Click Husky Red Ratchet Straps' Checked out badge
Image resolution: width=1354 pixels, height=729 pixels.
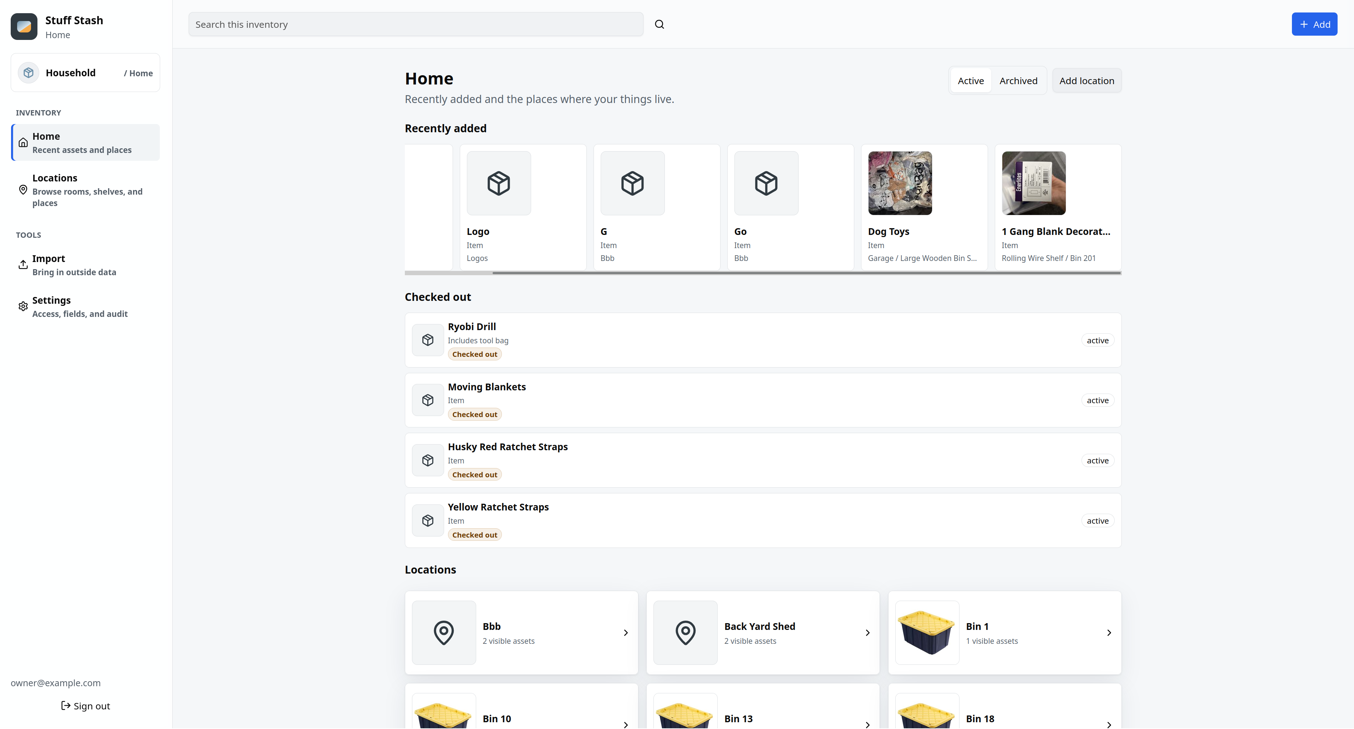click(x=474, y=474)
